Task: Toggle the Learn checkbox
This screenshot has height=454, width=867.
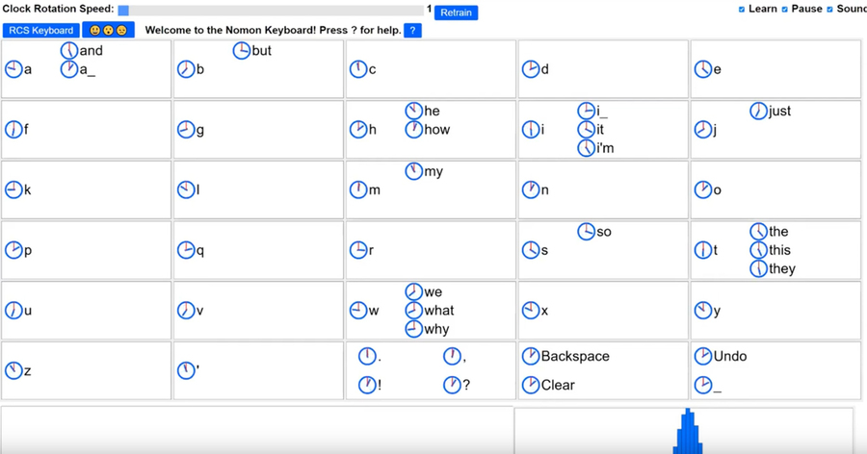Action: 742,10
